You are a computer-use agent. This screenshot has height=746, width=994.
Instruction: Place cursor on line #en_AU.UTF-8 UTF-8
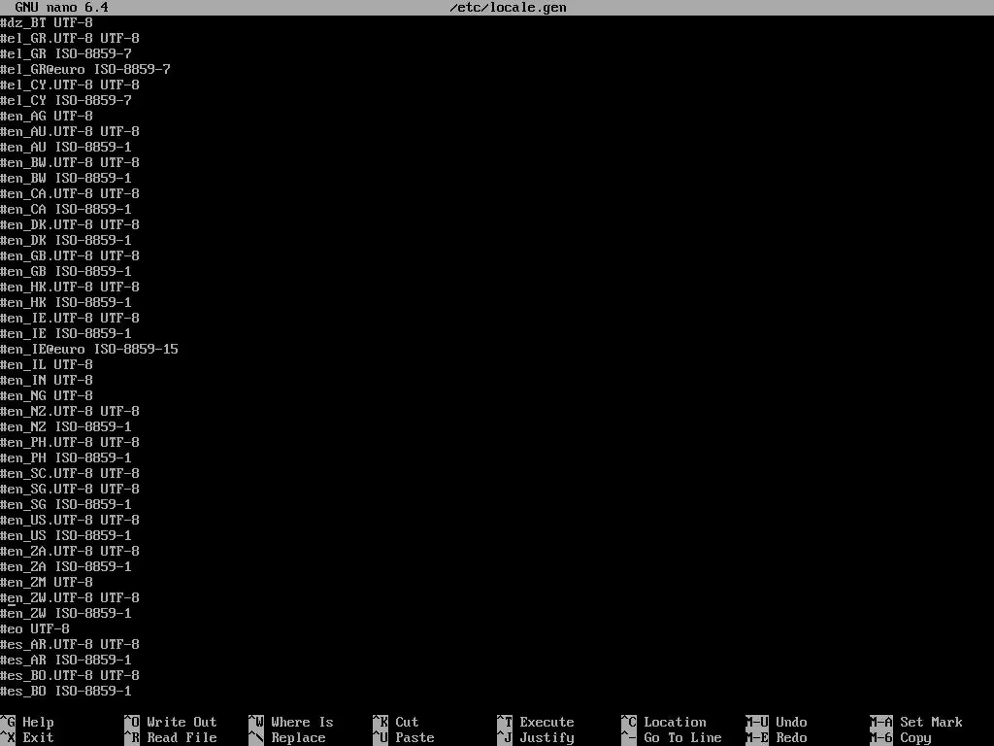point(70,131)
